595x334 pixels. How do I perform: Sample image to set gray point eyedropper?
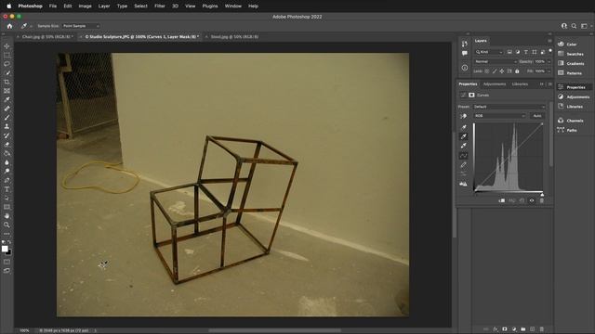tap(463, 136)
